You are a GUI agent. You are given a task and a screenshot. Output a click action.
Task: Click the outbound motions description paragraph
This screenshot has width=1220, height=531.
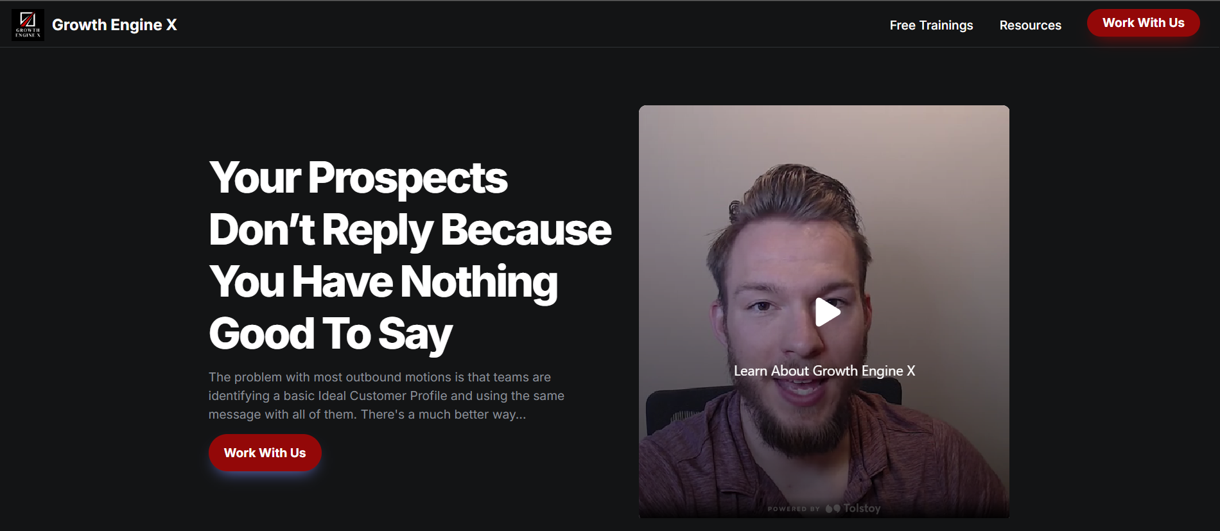(x=386, y=396)
